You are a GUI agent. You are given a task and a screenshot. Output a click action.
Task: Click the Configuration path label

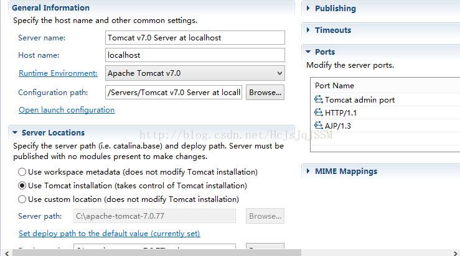53,93
